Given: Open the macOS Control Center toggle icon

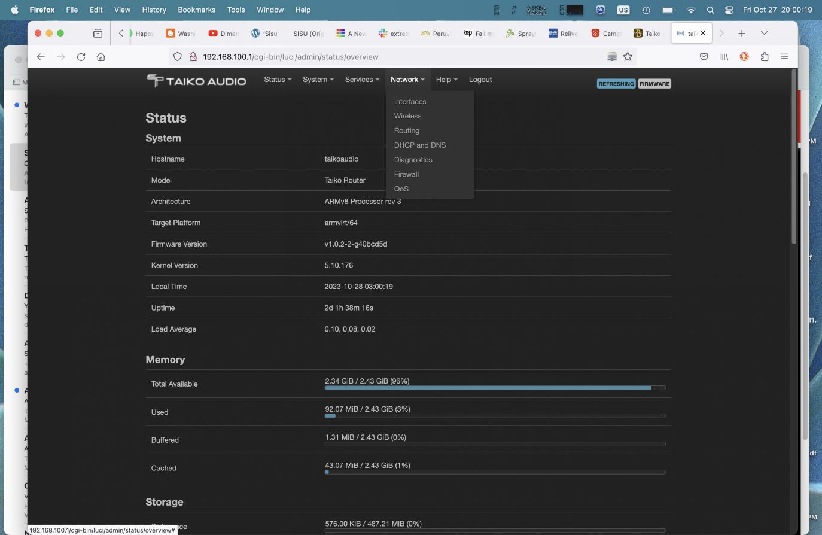Looking at the screenshot, I should coord(729,10).
